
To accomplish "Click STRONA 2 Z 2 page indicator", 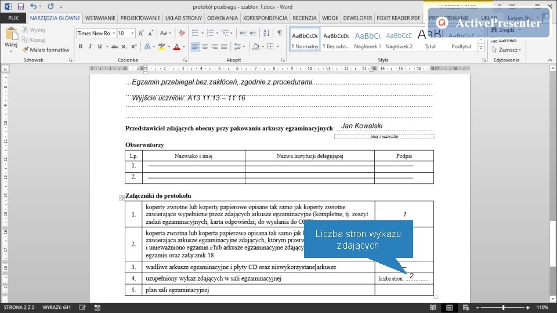I will (x=19, y=308).
